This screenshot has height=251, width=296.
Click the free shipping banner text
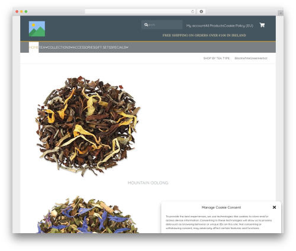click(x=204, y=36)
